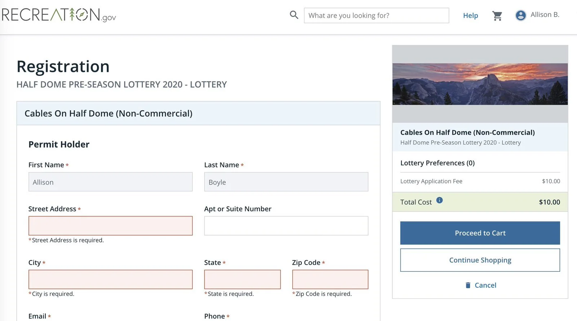Click the Apt or Suite Number field
Screen dimensions: 577x321
click(286, 226)
